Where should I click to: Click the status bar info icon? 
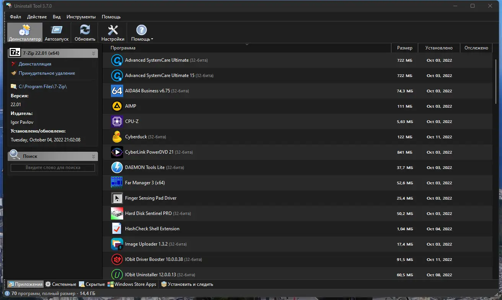(7, 293)
